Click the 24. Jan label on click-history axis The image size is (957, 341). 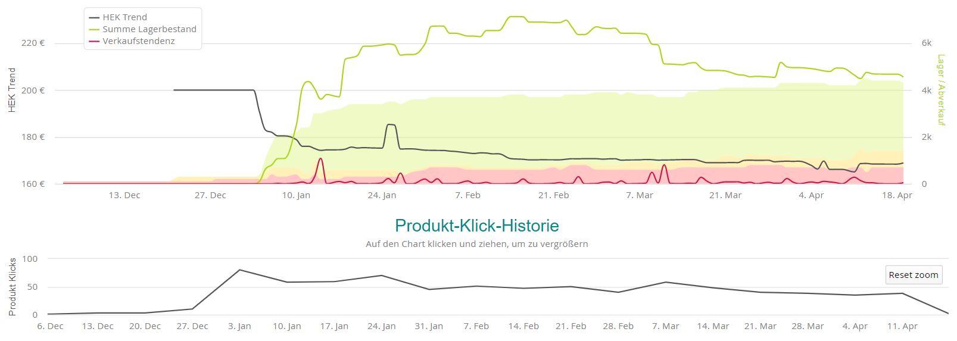381,326
